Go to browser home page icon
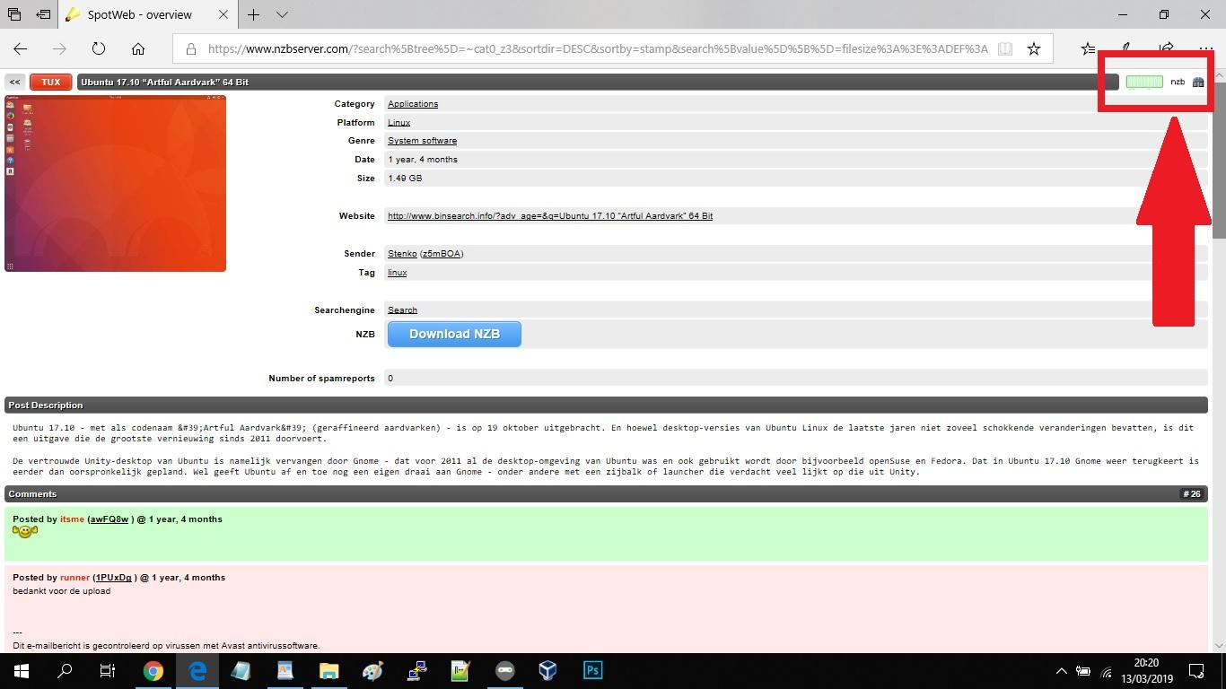Screen dimensions: 1226x689 click(x=138, y=48)
